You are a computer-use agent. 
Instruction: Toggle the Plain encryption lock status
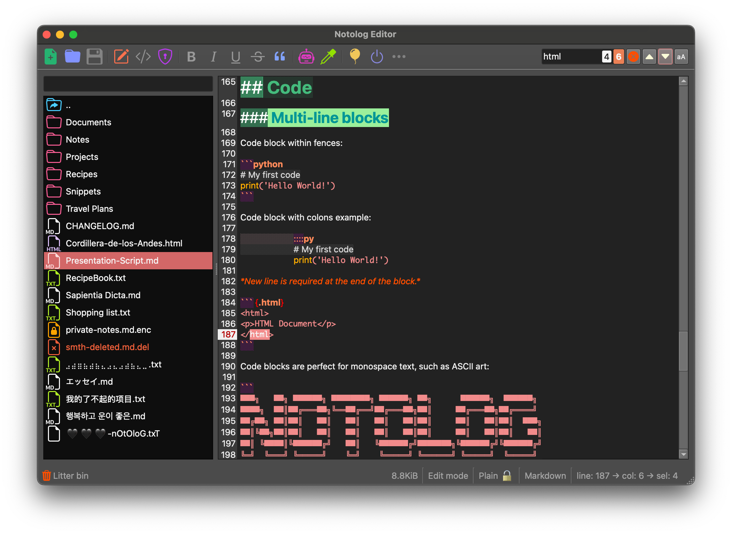click(495, 476)
